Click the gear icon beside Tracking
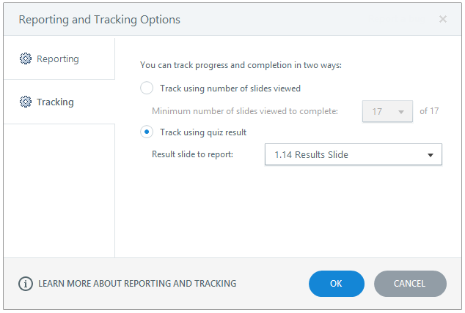The image size is (465, 313). click(26, 102)
